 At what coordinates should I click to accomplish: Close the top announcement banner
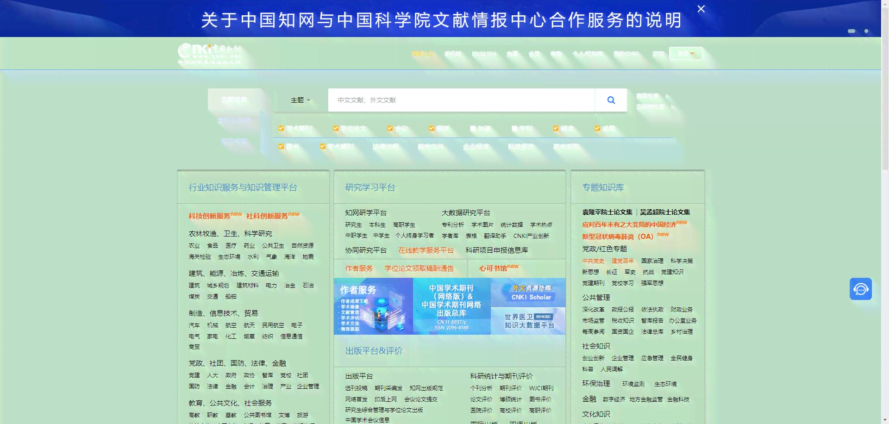click(x=701, y=9)
